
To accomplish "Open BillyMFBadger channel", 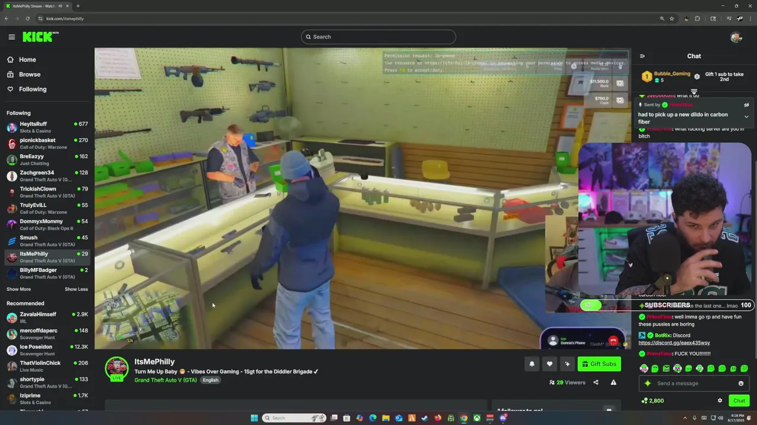I will pos(47,273).
